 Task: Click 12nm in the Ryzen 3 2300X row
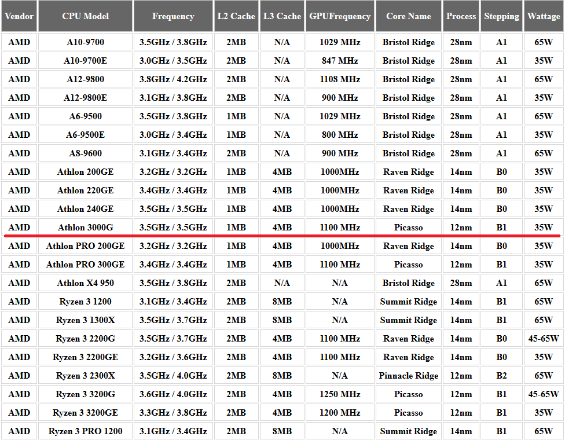(x=461, y=376)
